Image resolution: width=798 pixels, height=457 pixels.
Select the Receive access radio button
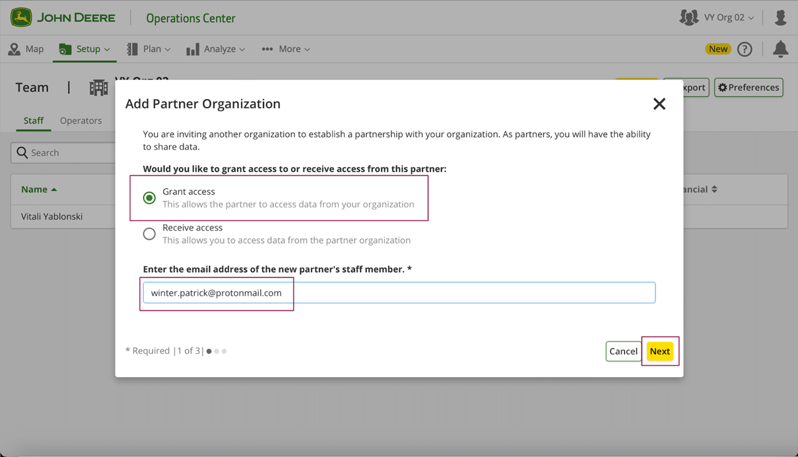click(x=150, y=234)
